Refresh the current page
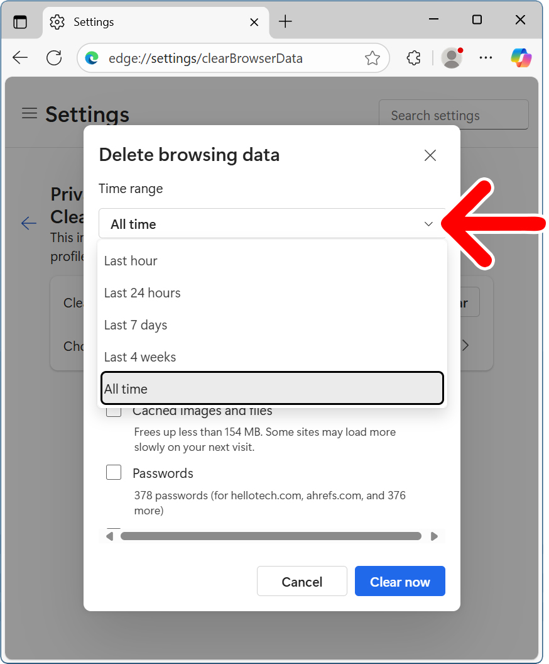549x664 pixels. tap(55, 58)
